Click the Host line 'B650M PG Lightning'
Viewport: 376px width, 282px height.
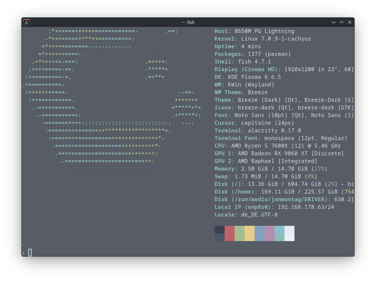tap(254, 31)
